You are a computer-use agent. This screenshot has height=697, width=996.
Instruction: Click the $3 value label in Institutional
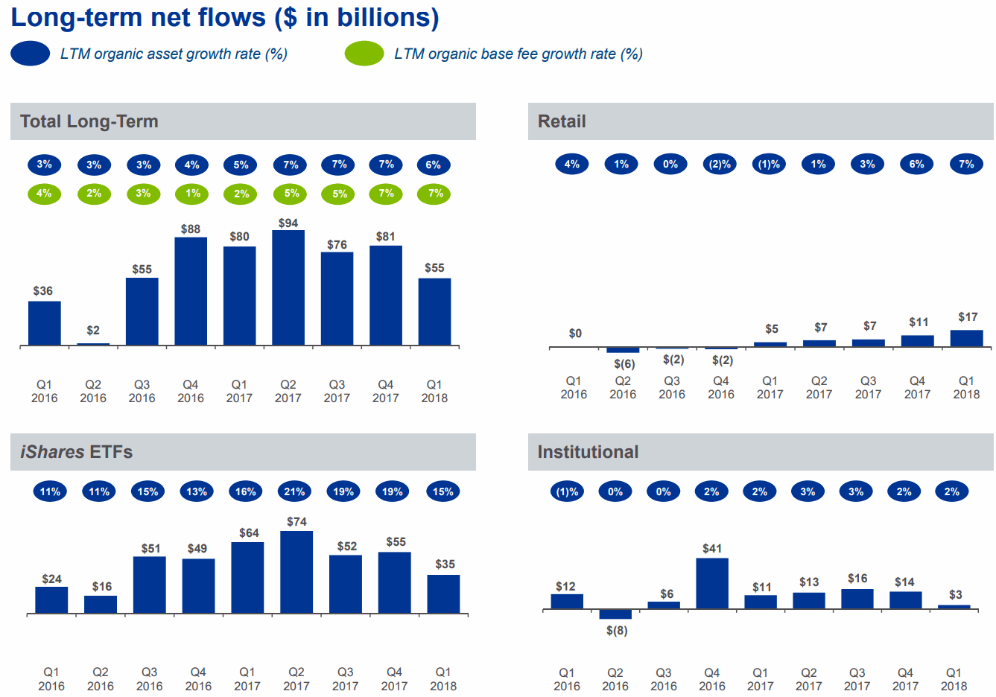(x=956, y=595)
